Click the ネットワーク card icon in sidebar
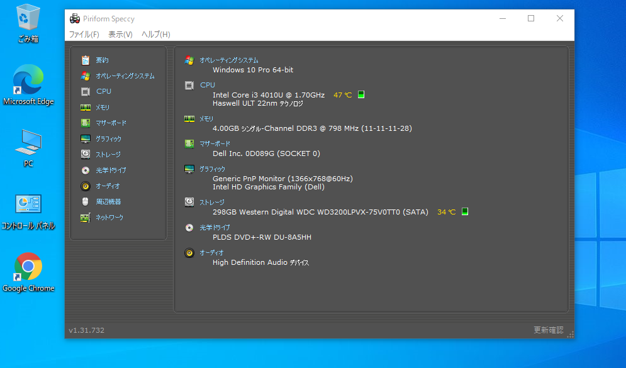Image resolution: width=626 pixels, height=368 pixels. point(86,218)
